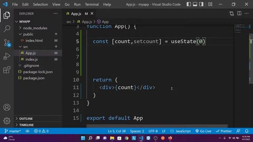The height and width of the screenshot is (142, 253).
Task: Open Google Chrome from taskbar
Action: coord(126,138)
